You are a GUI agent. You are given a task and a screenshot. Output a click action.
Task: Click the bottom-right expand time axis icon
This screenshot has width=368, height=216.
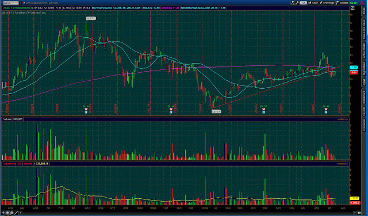click(x=359, y=213)
